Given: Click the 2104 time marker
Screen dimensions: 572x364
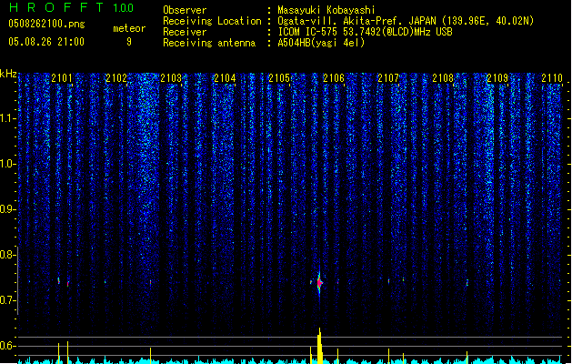Looking at the screenshot, I should 226,77.
